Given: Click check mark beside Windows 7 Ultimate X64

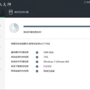Looking at the screenshot, I should tap(37, 62).
